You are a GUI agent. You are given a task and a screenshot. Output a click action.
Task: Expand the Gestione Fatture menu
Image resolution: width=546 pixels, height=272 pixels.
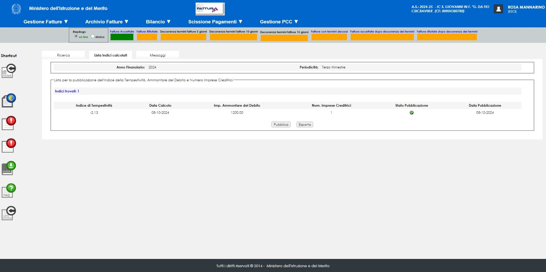click(46, 22)
